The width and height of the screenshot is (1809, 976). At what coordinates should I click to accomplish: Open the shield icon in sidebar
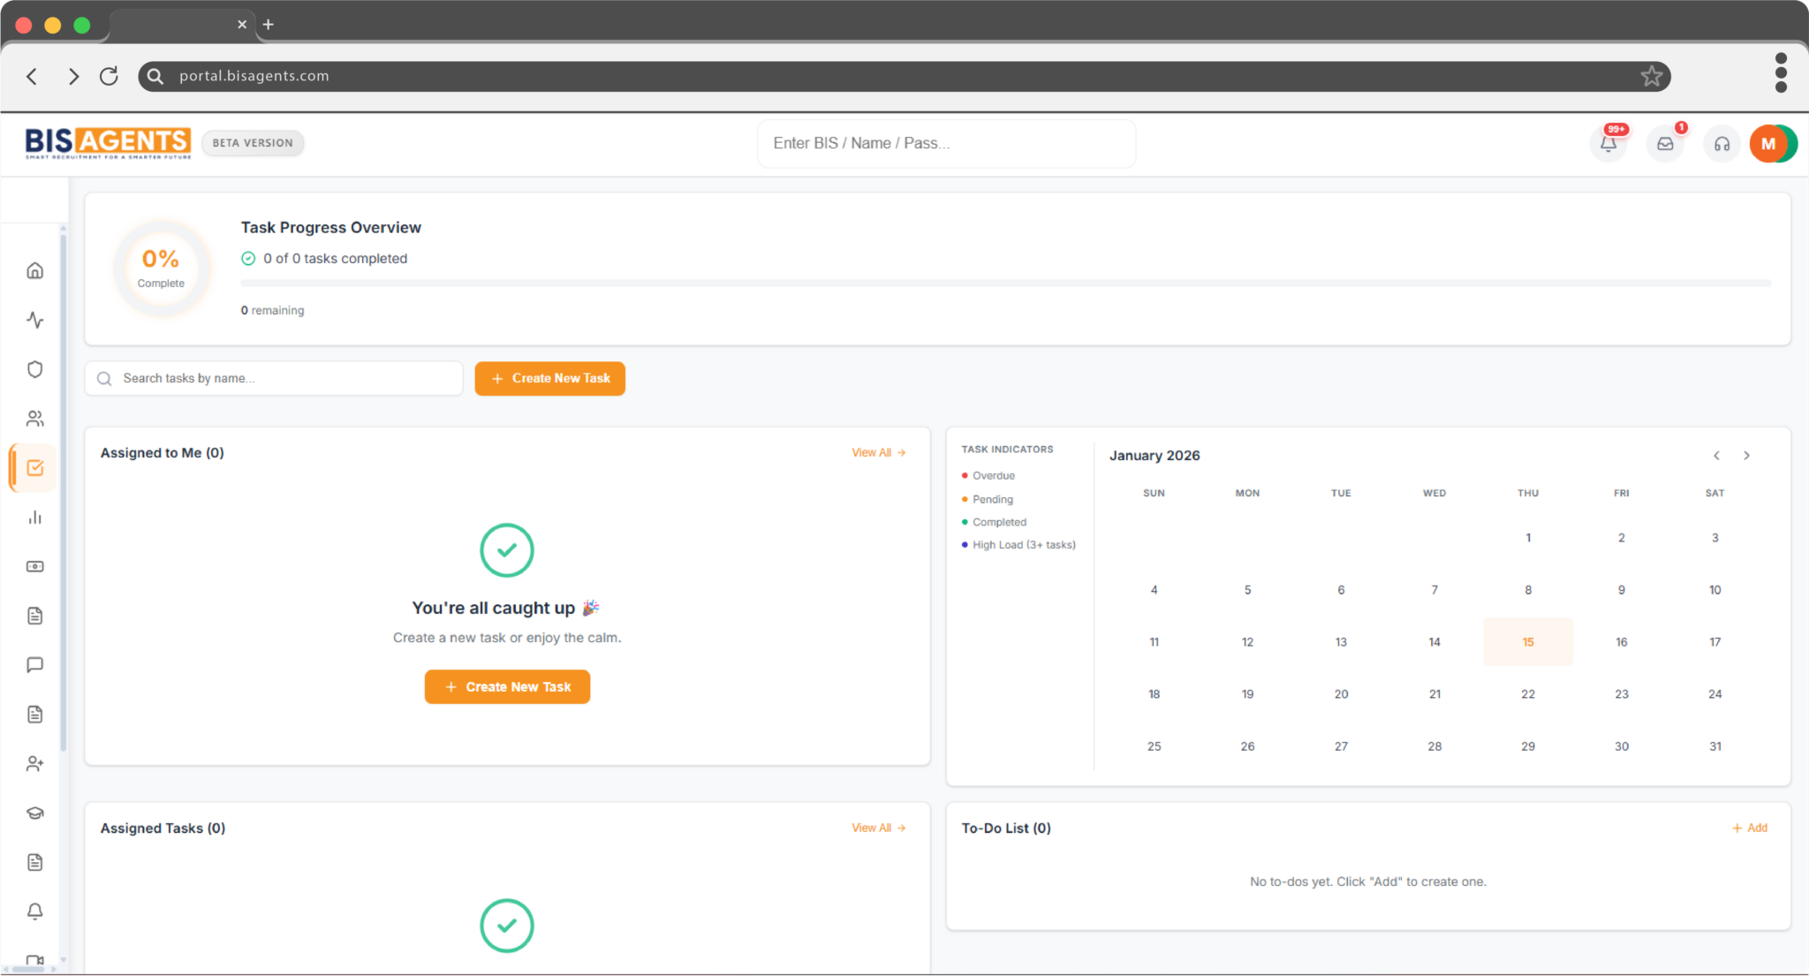[x=34, y=369]
